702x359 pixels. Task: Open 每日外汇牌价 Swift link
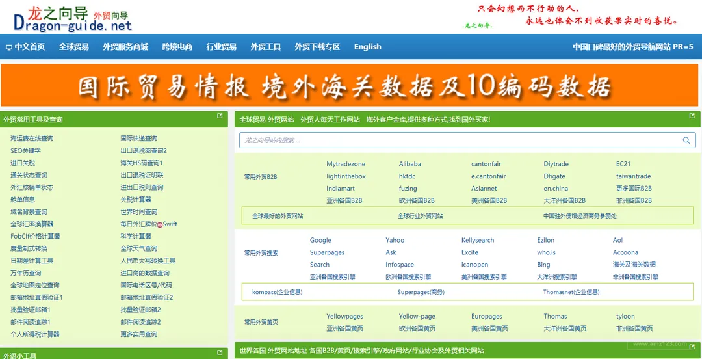click(149, 224)
